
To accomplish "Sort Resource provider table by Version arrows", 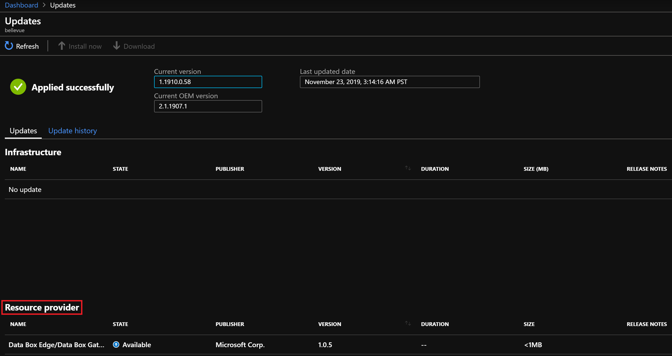I will [x=408, y=323].
